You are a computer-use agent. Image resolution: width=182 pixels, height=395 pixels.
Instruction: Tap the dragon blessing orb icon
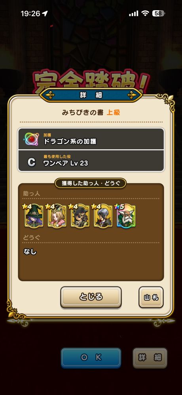tap(32, 139)
